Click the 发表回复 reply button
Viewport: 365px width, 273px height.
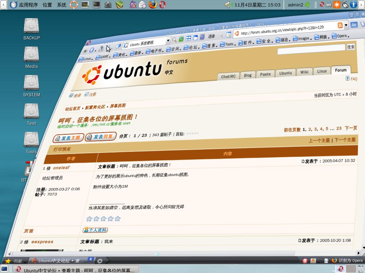tap(101, 137)
